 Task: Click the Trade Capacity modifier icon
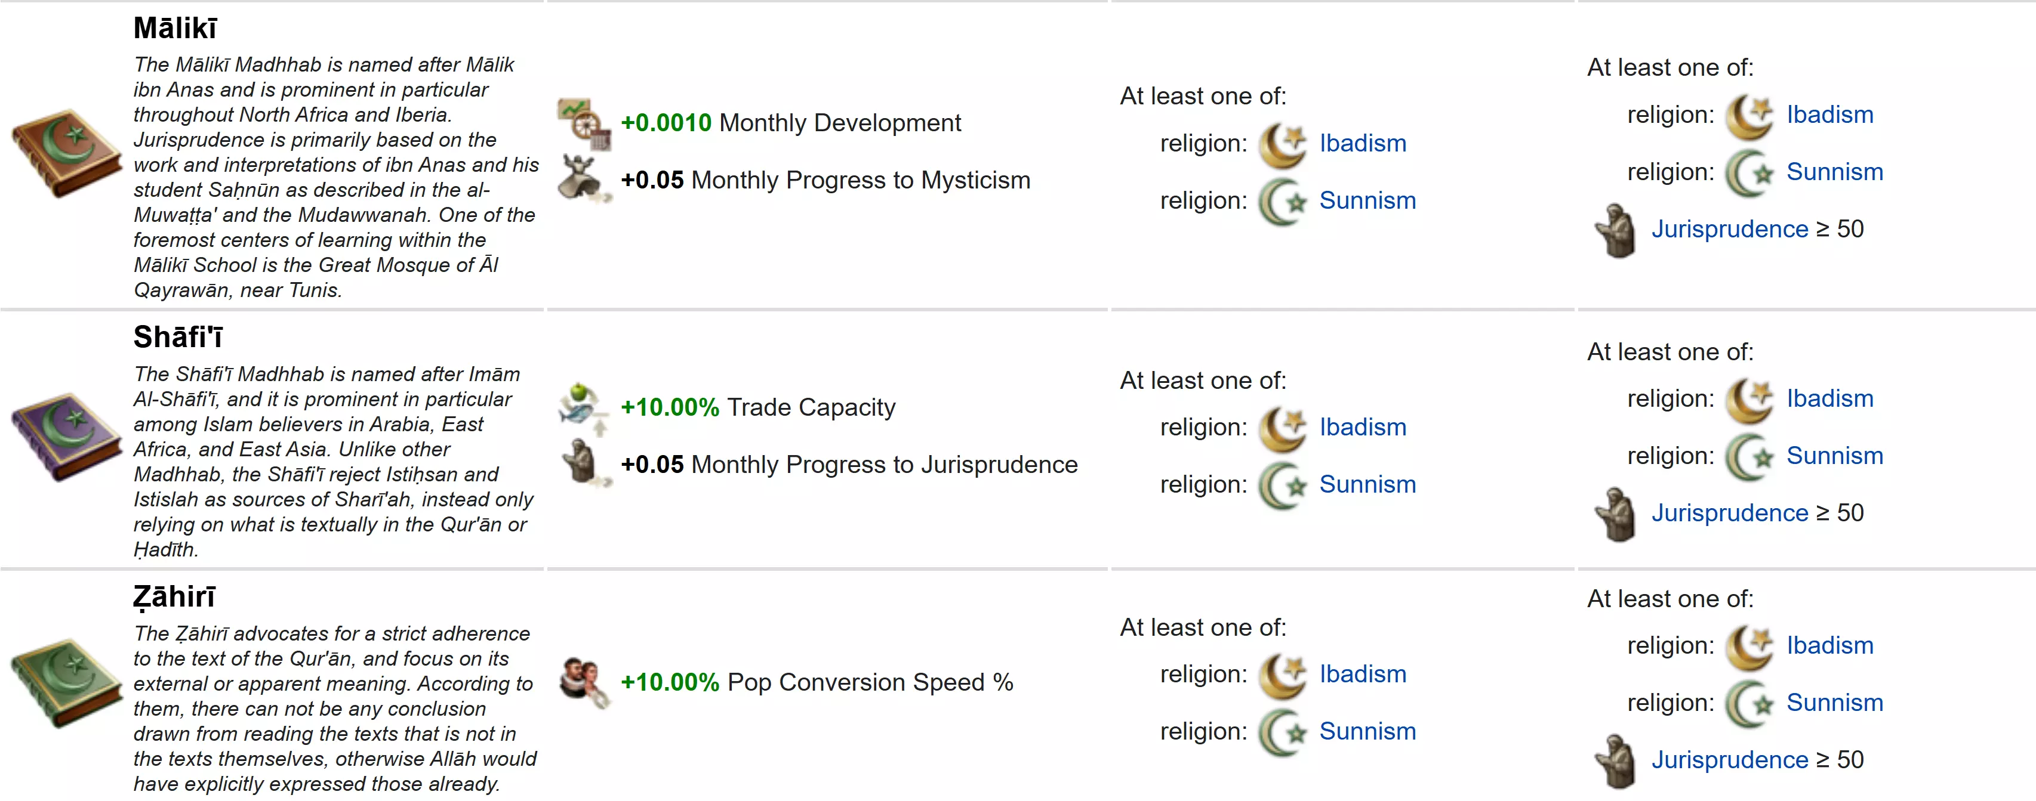[584, 407]
